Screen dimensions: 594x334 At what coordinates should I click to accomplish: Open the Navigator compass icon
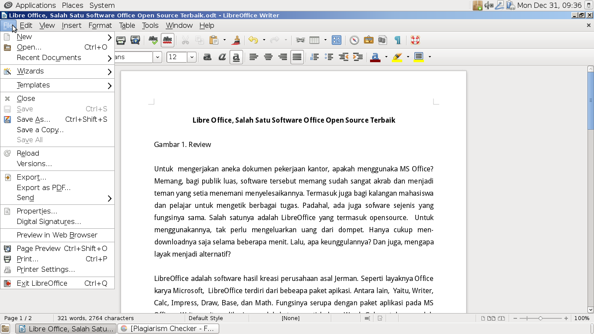coord(354,40)
